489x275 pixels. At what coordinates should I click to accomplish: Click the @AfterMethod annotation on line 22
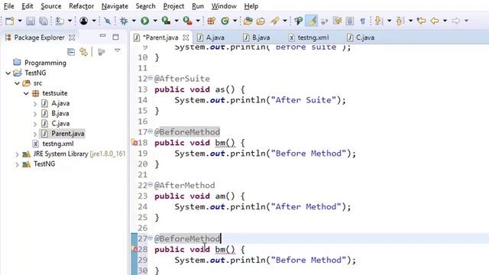pyautogui.click(x=184, y=185)
